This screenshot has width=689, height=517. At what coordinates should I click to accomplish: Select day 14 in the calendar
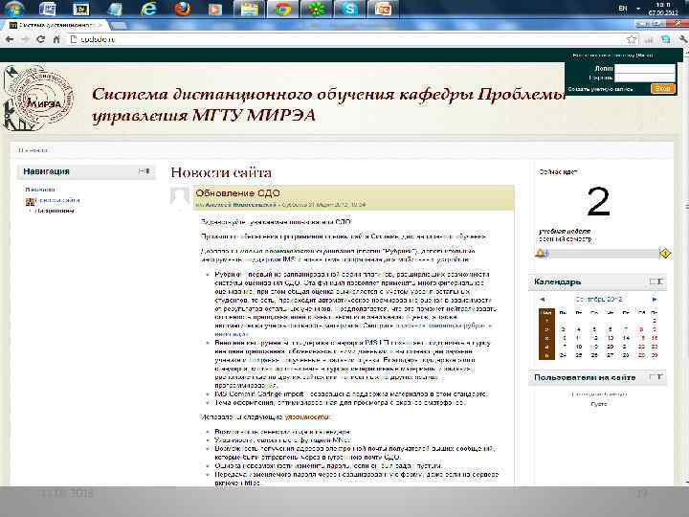[x=626, y=338]
